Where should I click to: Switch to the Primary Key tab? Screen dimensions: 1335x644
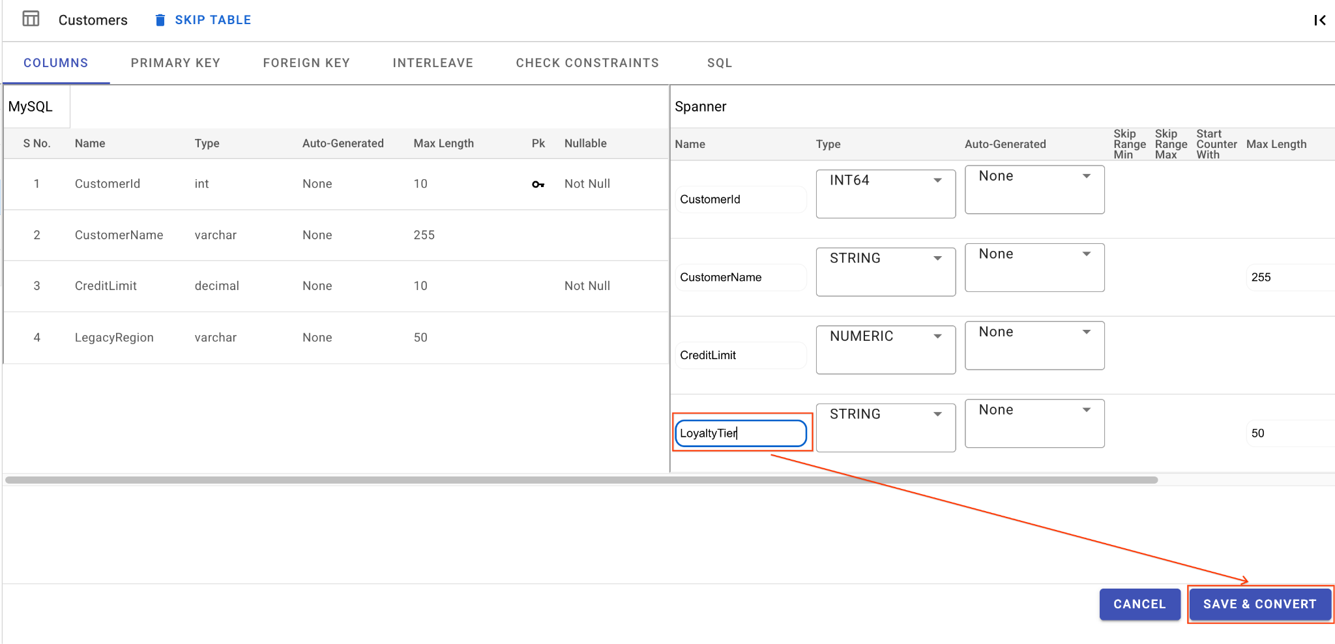pos(175,63)
